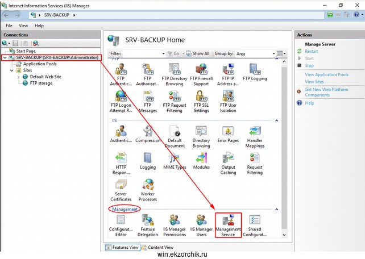
Task: Open FTP User Isolation feature
Action: (228, 101)
